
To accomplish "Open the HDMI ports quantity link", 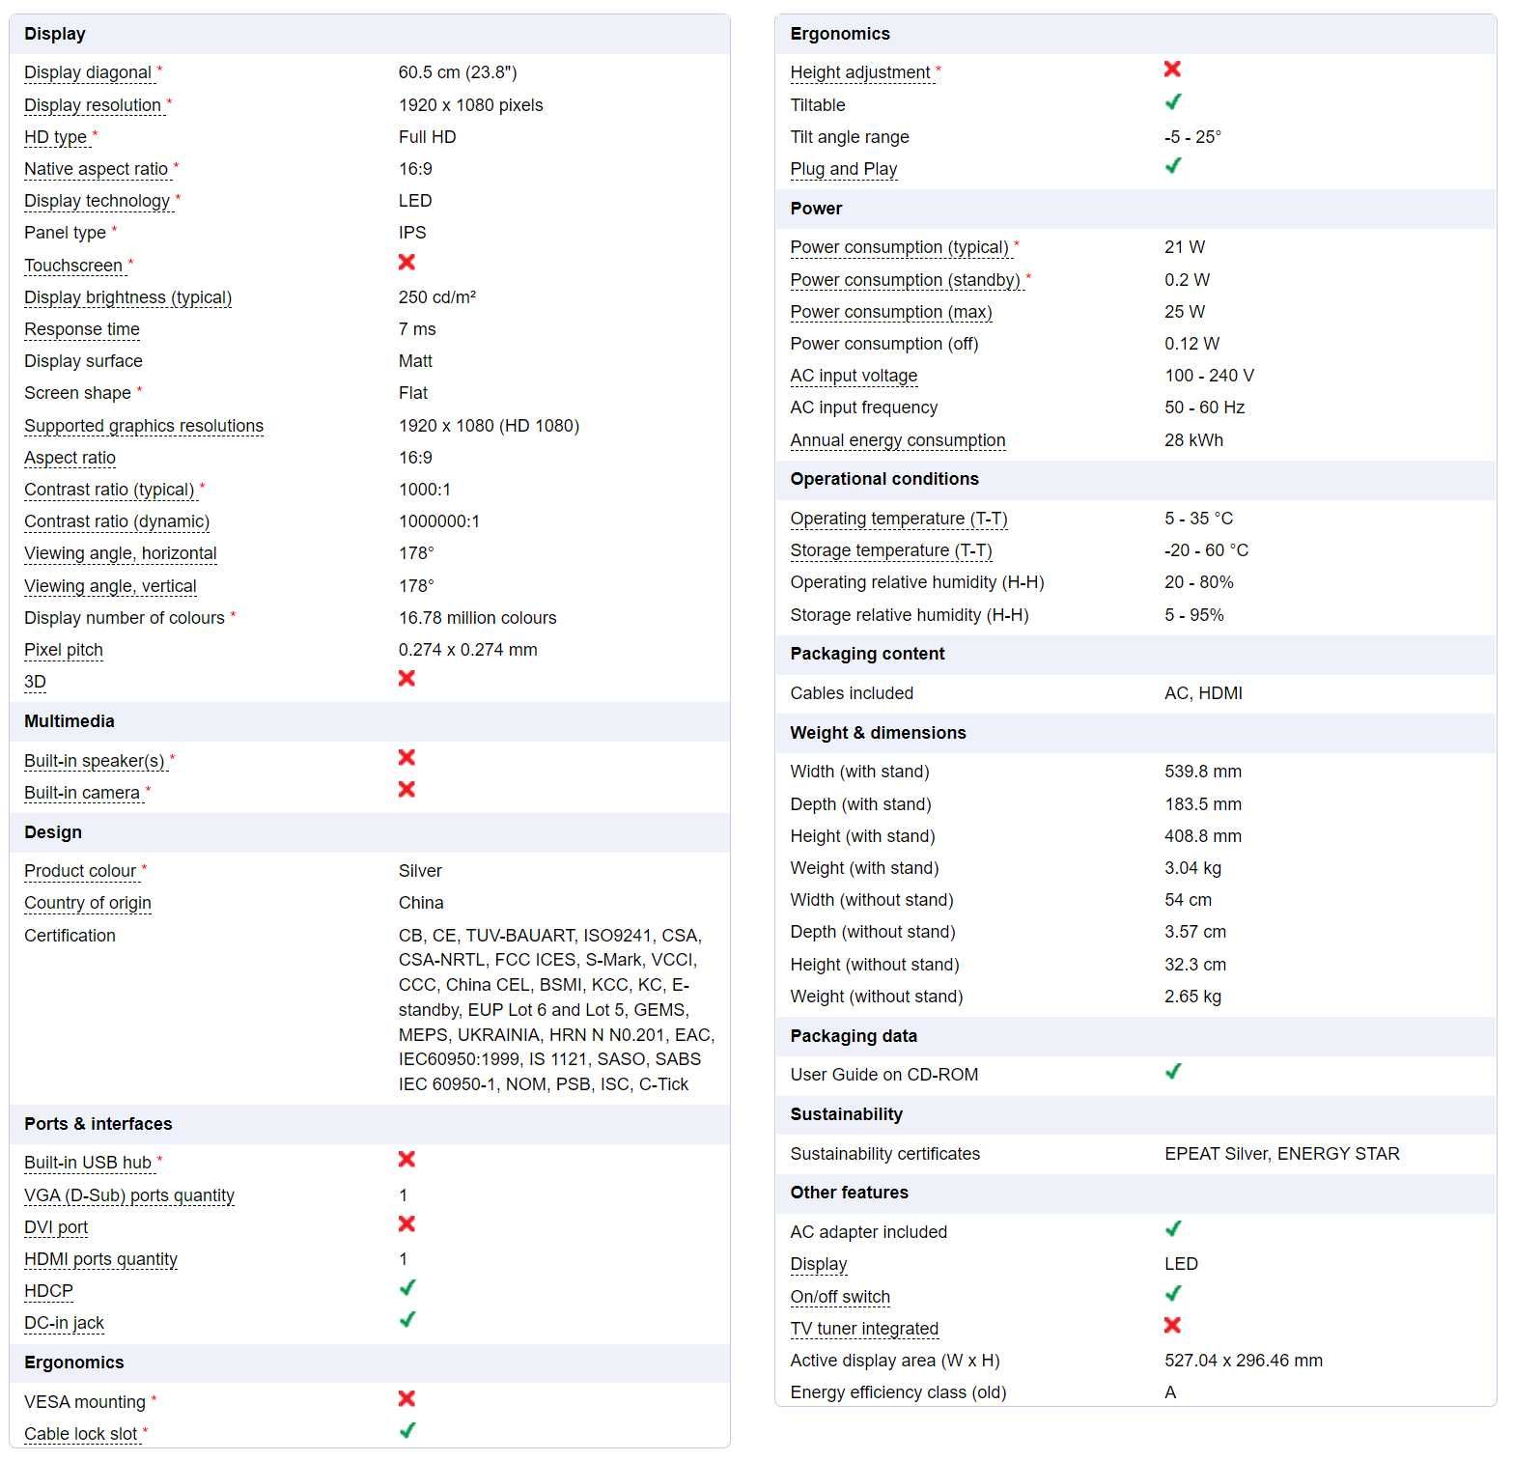I will (100, 1259).
